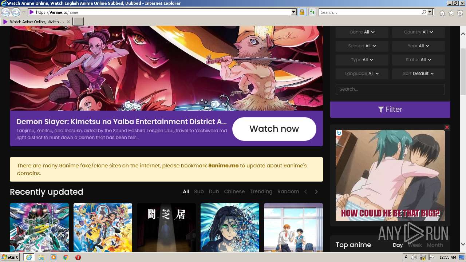Viewport: 466px width, 262px height.
Task: Open the search provider dropdown arrow
Action: coord(430,12)
